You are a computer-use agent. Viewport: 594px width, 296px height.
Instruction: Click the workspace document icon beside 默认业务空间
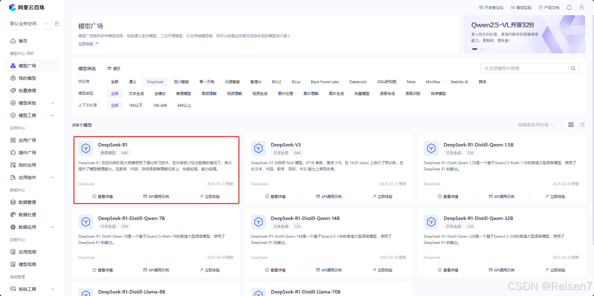[x=57, y=24]
